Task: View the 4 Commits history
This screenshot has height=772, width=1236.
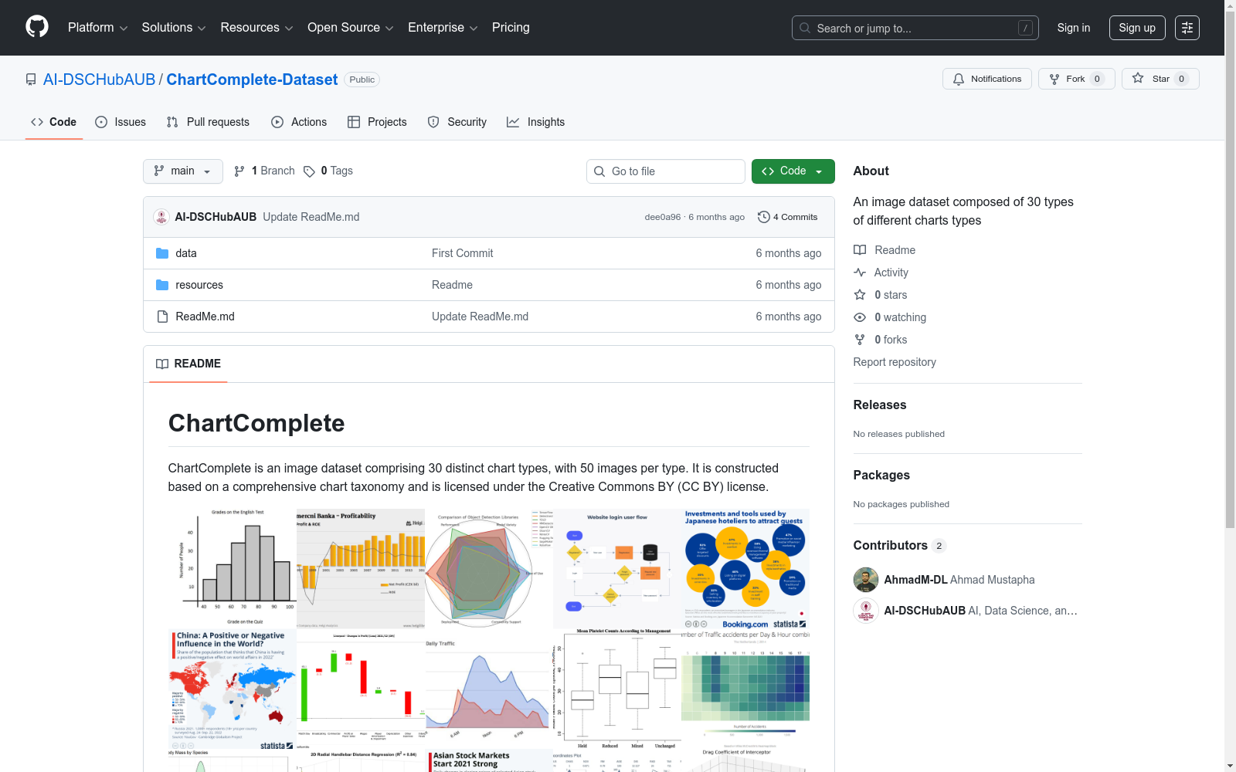Action: (x=788, y=217)
